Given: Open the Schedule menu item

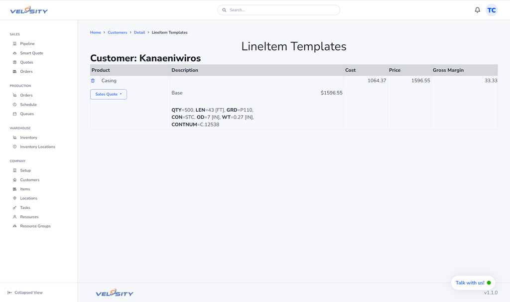Looking at the screenshot, I should [x=28, y=105].
